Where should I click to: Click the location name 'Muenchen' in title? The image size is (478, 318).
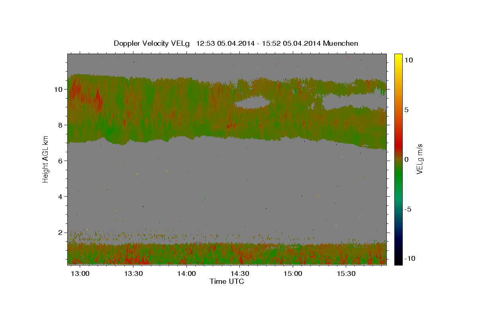point(341,43)
